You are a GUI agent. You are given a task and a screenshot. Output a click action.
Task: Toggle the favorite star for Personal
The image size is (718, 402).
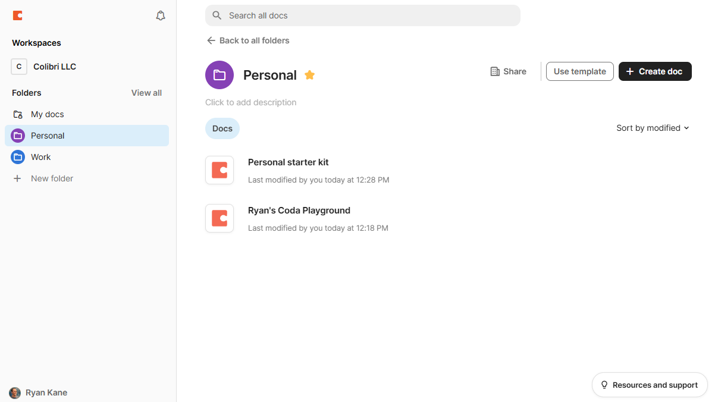point(309,75)
